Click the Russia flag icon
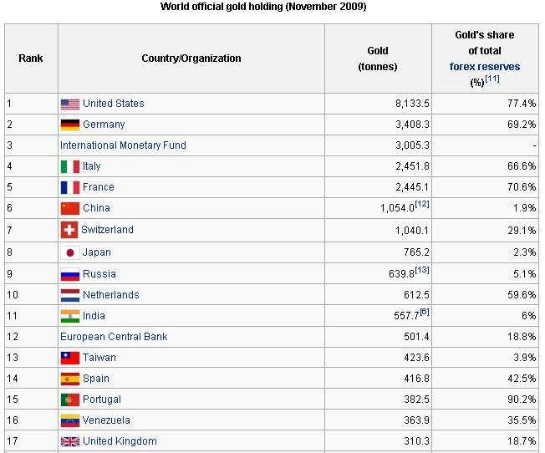The width and height of the screenshot is (545, 453). tap(70, 274)
